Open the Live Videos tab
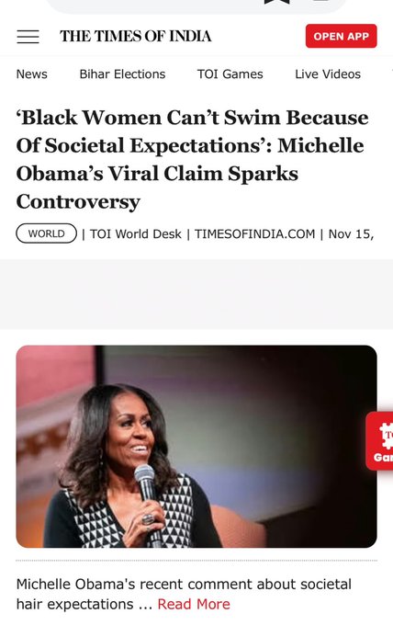The image size is (393, 625). pos(328,74)
